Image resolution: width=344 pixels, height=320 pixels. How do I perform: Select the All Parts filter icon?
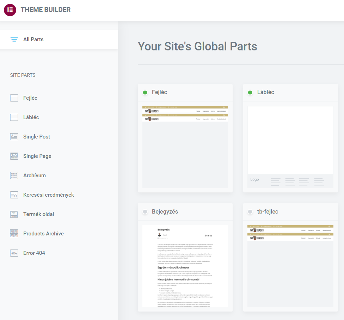(14, 39)
